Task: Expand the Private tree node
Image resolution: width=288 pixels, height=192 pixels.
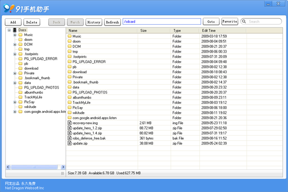Action: (15, 73)
